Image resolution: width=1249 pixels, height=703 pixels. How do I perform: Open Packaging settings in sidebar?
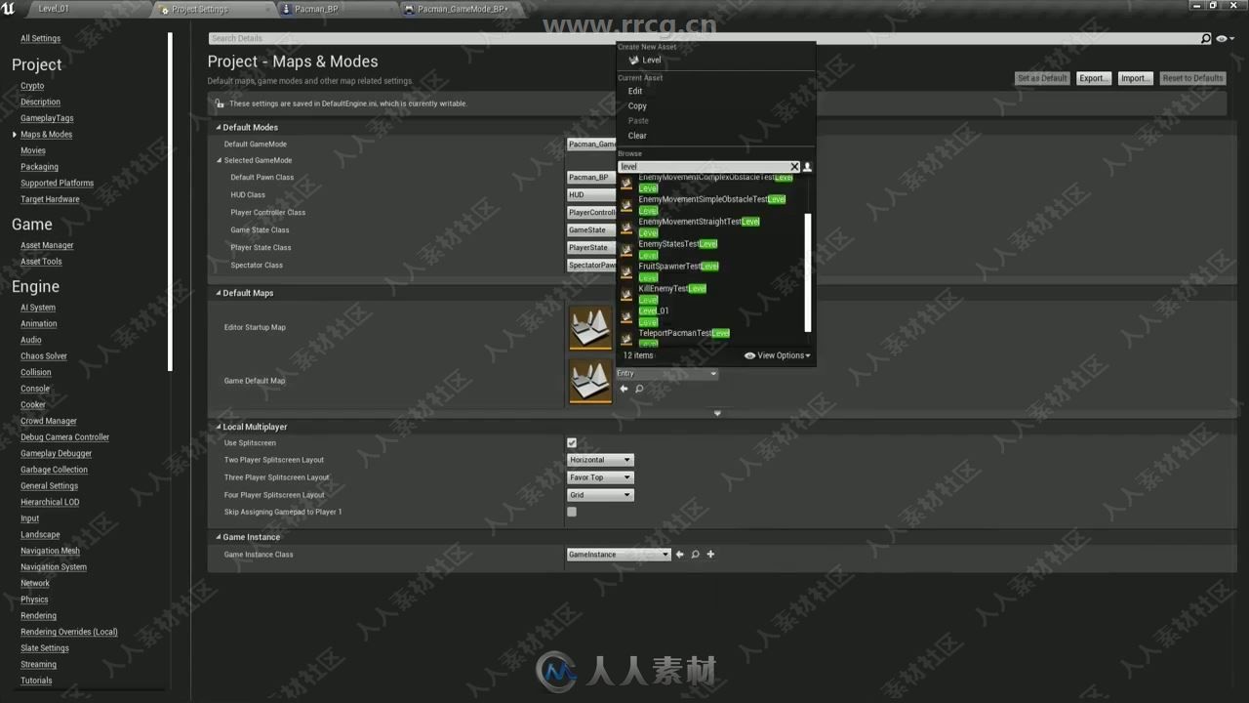click(39, 167)
